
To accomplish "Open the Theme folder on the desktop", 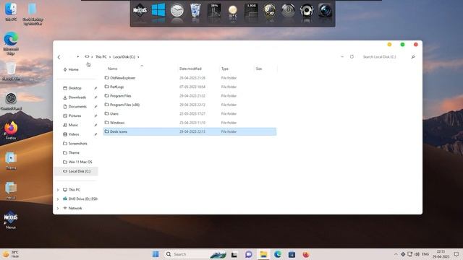I will [11, 160].
